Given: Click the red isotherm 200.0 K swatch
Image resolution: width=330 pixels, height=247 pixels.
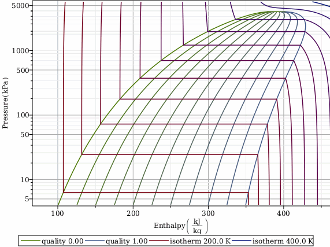Looking at the screenshot, I should [x=159, y=241].
